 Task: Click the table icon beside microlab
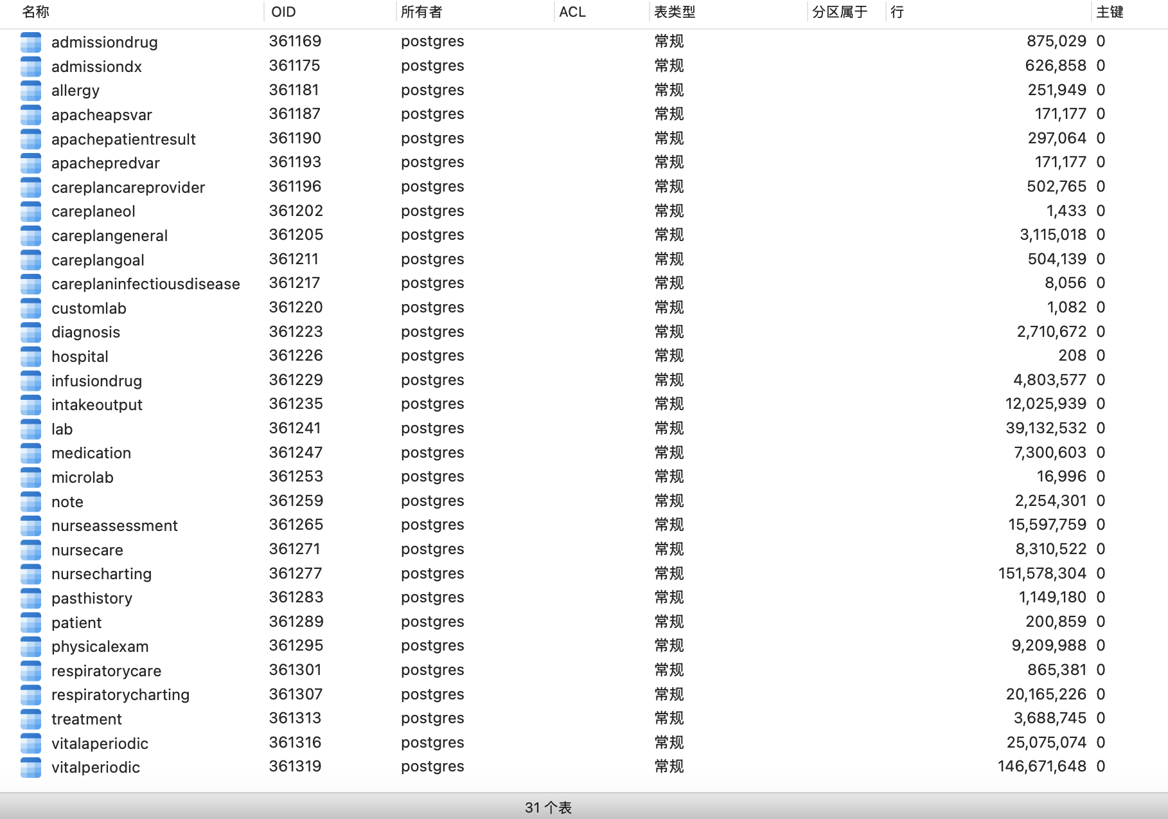coord(31,478)
